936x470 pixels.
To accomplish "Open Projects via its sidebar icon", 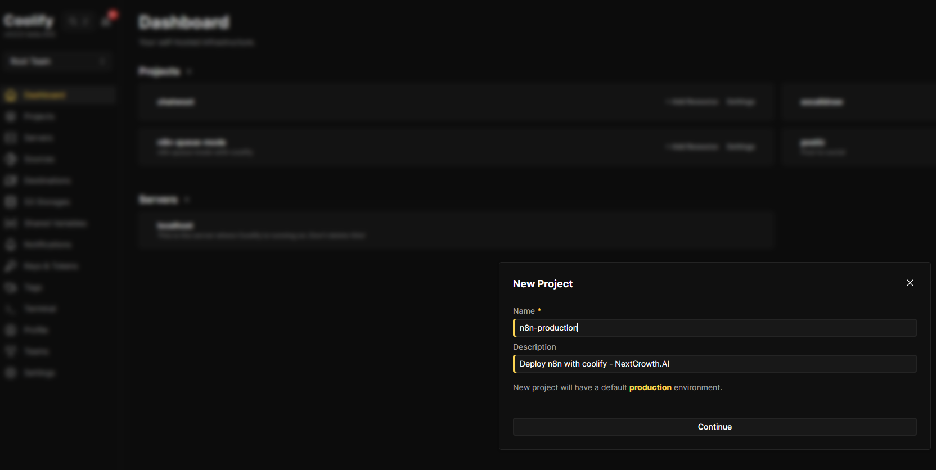I will (11, 117).
